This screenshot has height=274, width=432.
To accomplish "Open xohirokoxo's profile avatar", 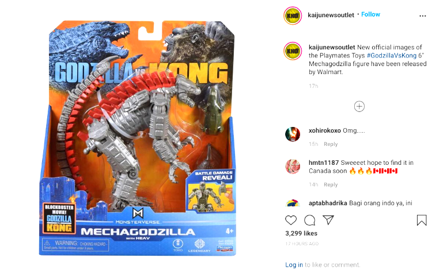I will click(x=293, y=134).
